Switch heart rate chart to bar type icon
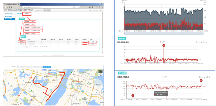The image size is (216, 106). (x=205, y=77)
